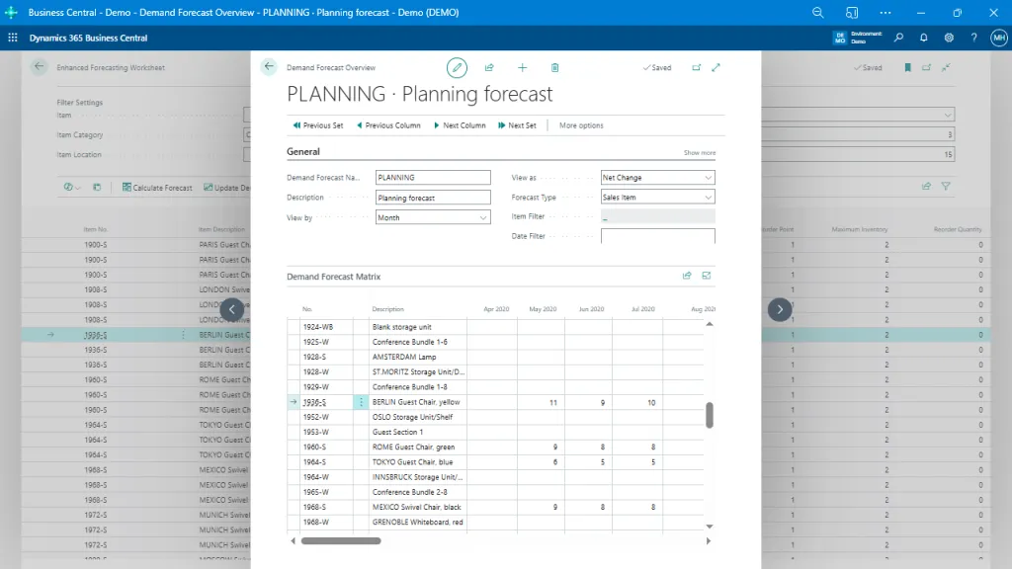The height and width of the screenshot is (569, 1012).
Task: Open the View as dropdown
Action: (710, 177)
